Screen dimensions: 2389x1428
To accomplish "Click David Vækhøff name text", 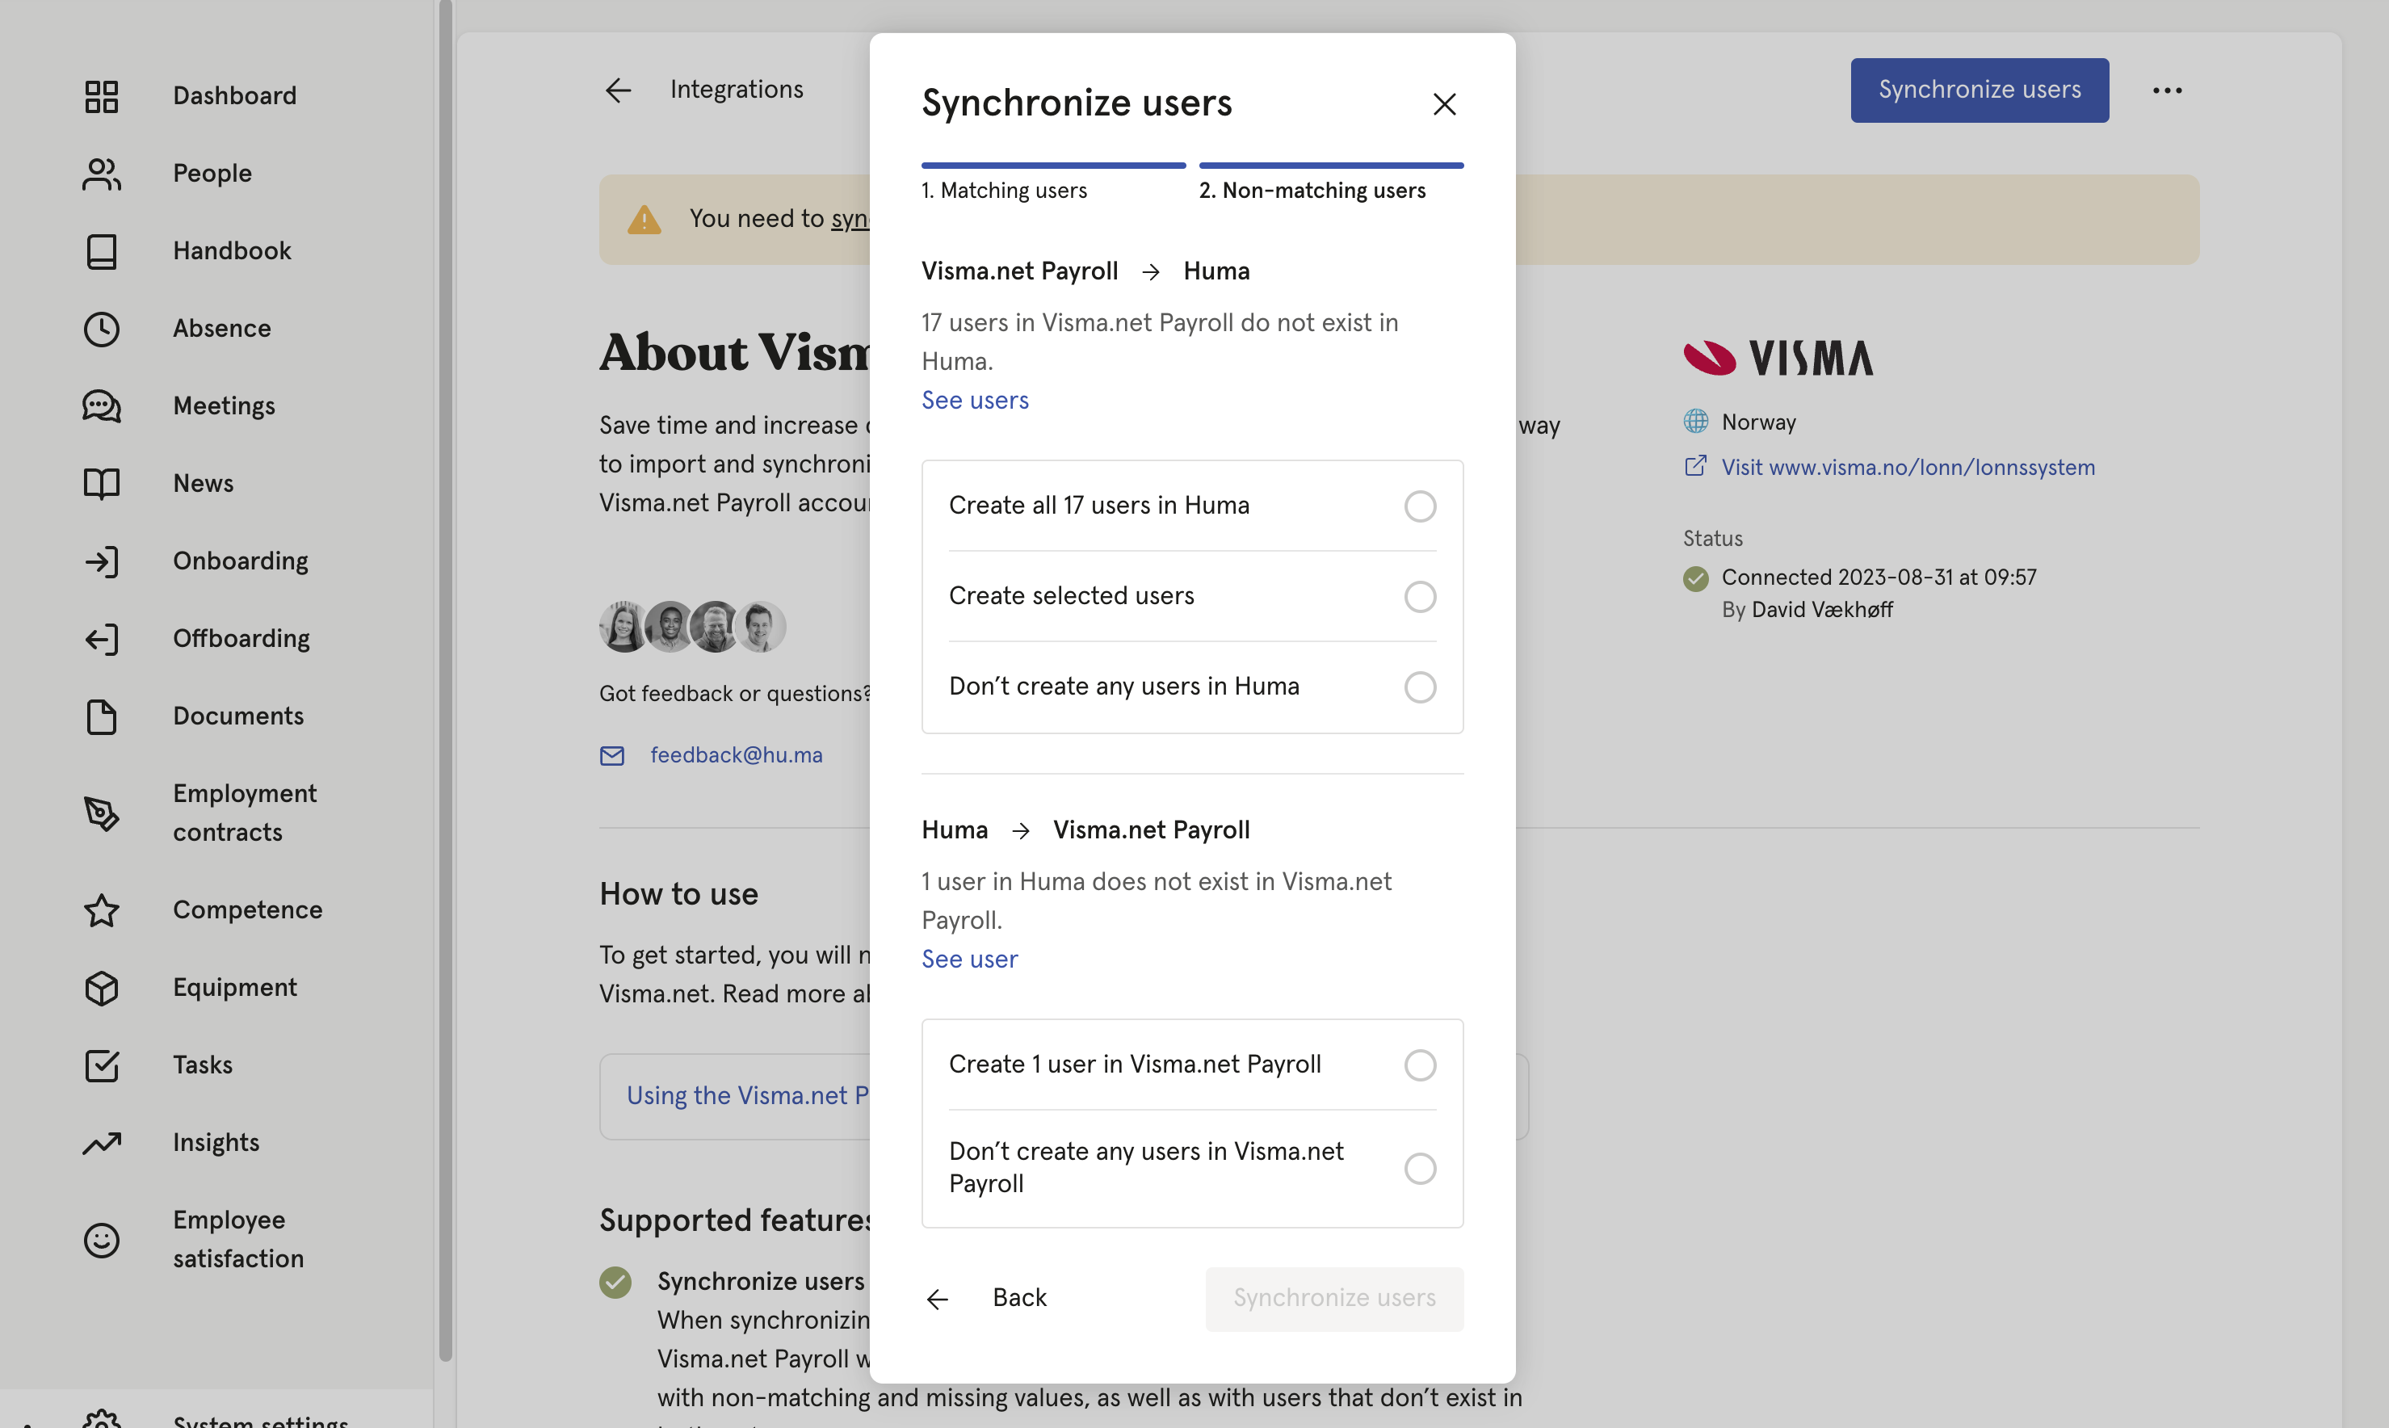I will tap(1821, 610).
